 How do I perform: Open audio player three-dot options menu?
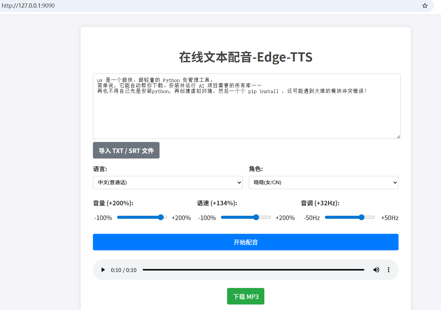pos(388,270)
